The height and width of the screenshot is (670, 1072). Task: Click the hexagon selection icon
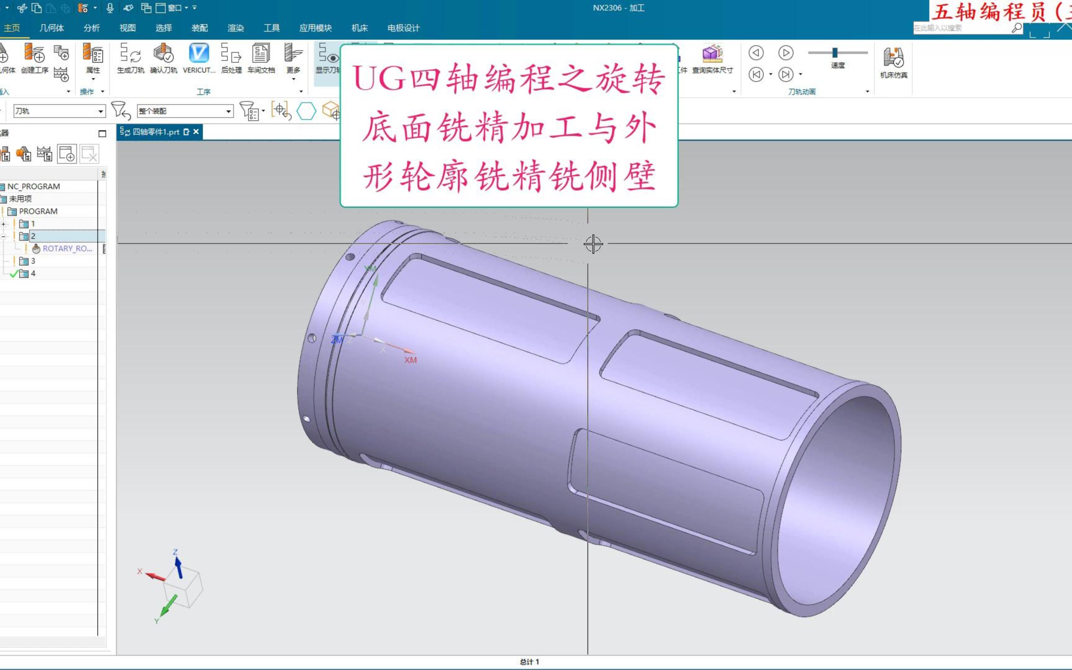tap(306, 111)
